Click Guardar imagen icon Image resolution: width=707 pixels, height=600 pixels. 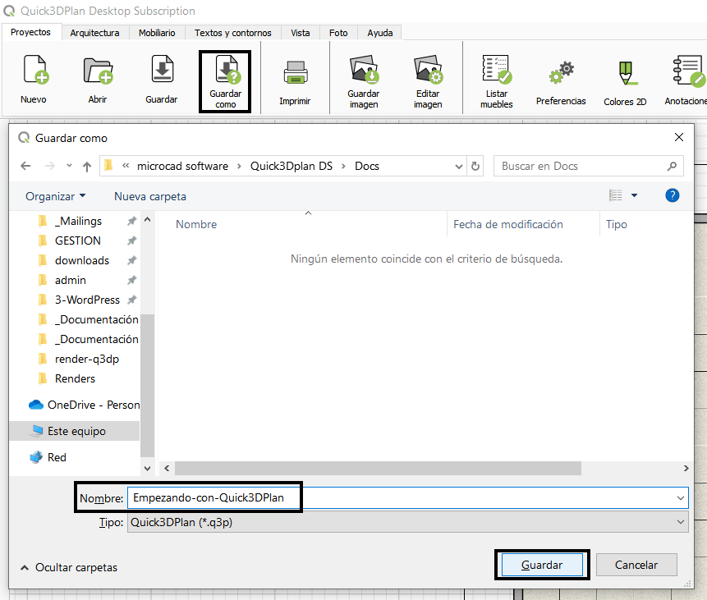(364, 81)
